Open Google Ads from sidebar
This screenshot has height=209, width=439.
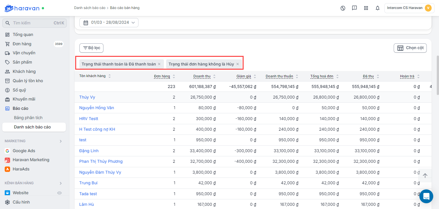coord(24,151)
